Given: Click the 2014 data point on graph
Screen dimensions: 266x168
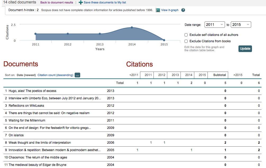Looking at the screenshot, I should 132,27.
